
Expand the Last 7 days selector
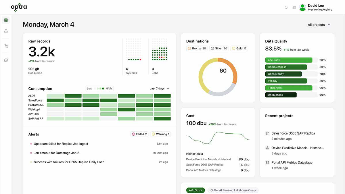click(x=159, y=89)
